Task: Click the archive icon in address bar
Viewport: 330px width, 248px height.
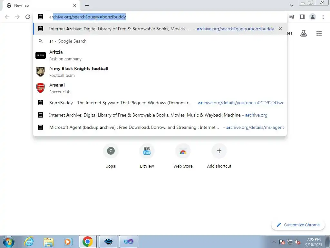Action: pos(40,17)
